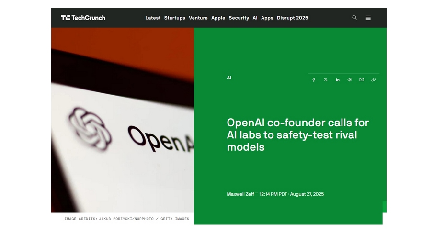Open Disrupt 2025 nav link

coord(292,18)
